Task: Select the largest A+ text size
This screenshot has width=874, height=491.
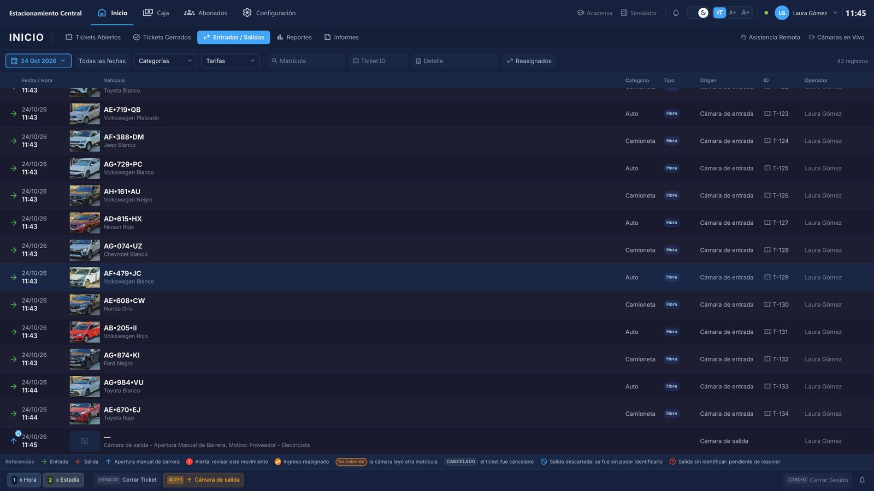Action: [746, 13]
